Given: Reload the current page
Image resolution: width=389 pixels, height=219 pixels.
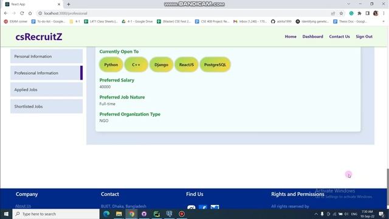Looking at the screenshot, I should point(22,13).
